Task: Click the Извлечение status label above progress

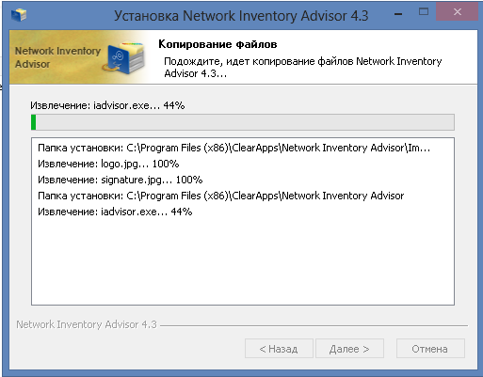Action: (107, 105)
